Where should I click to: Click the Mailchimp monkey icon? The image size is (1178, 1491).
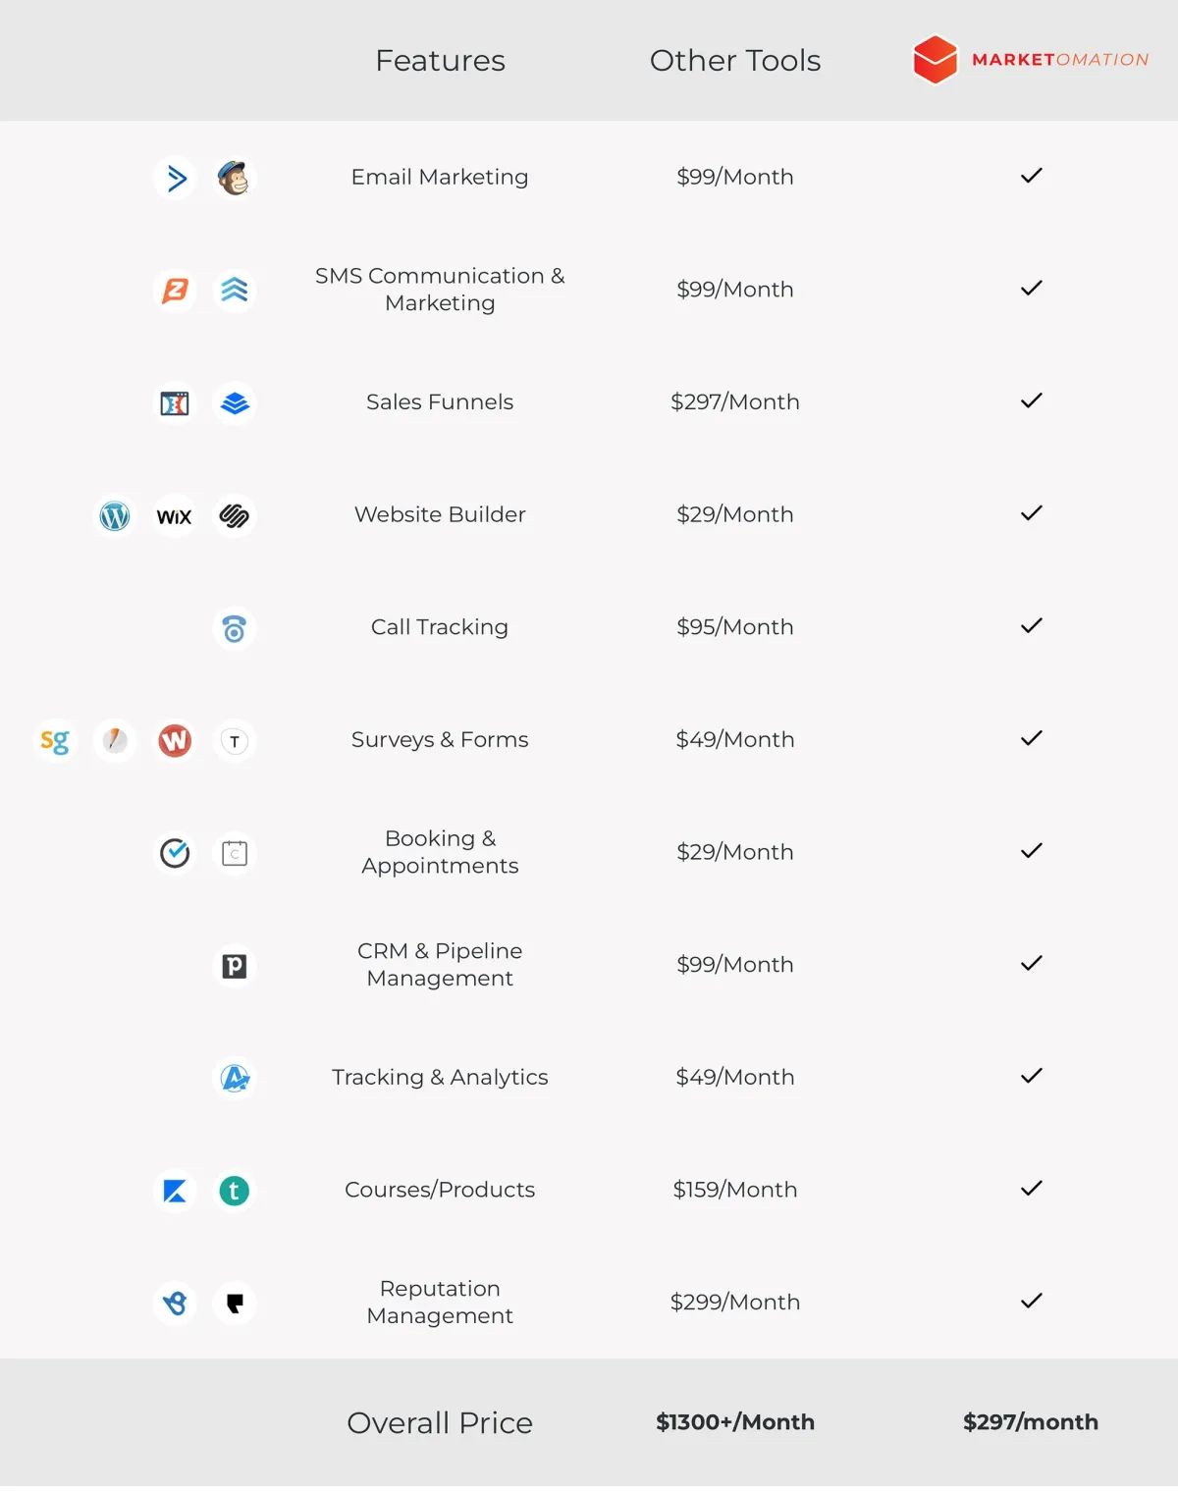pyautogui.click(x=234, y=179)
